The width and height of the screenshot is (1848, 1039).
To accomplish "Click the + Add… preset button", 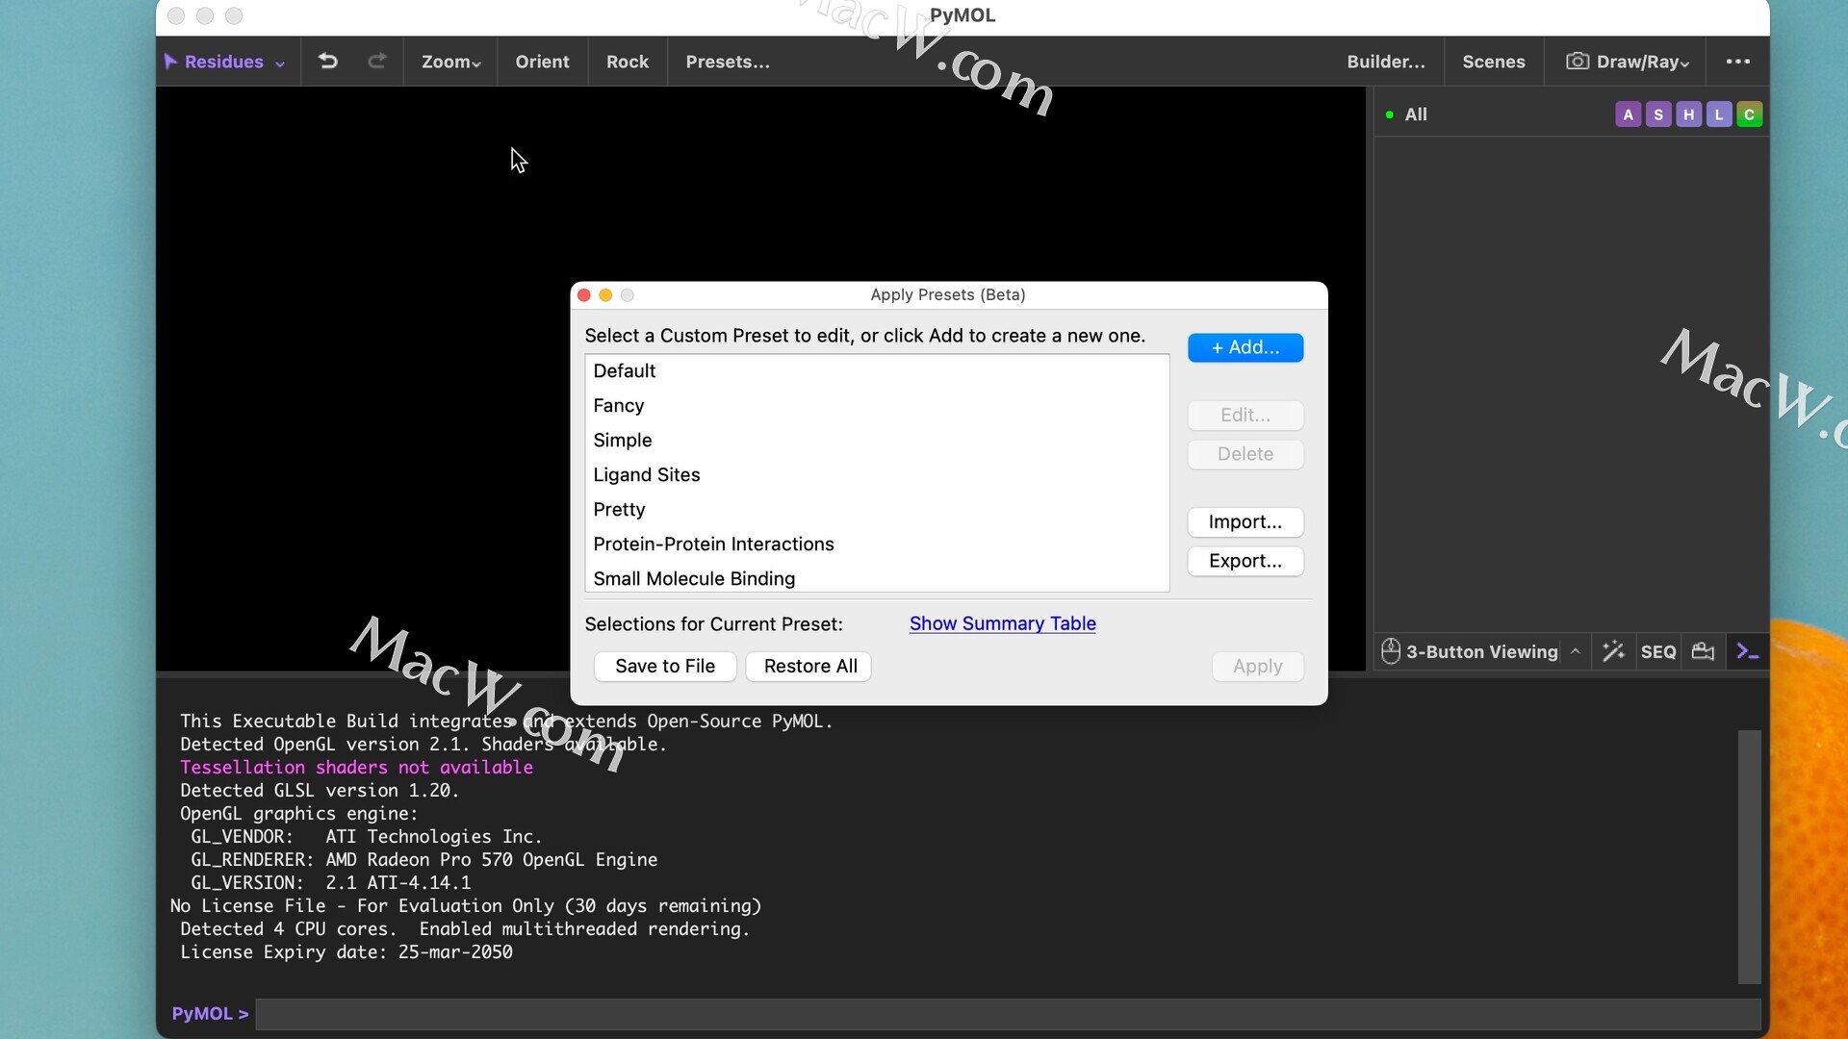I will point(1245,347).
